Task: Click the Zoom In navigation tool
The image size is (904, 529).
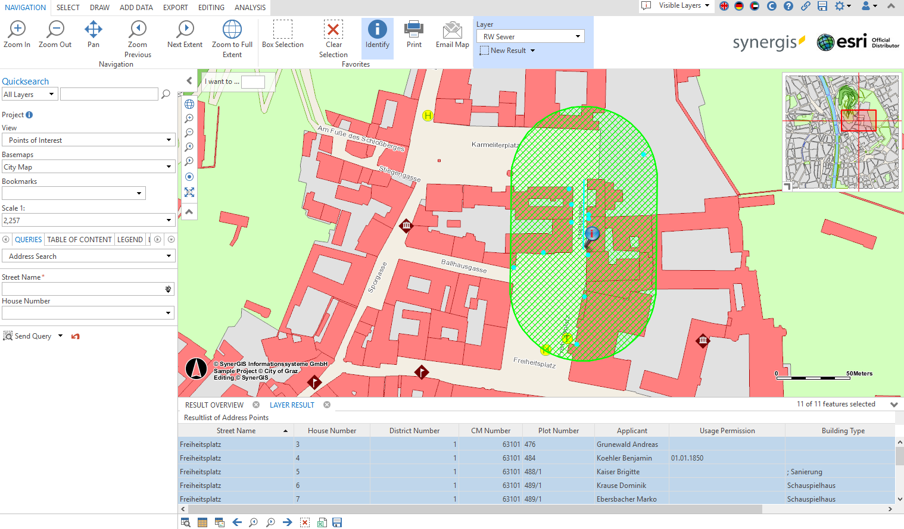Action: pos(17,35)
